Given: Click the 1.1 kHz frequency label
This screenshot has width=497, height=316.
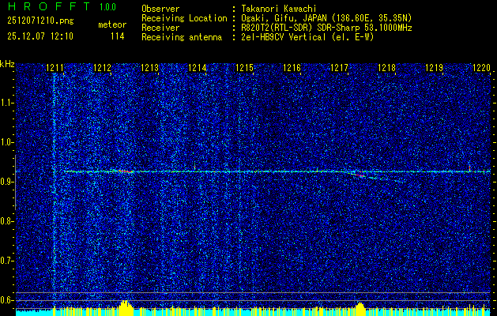Looking at the screenshot, I should point(6,103).
